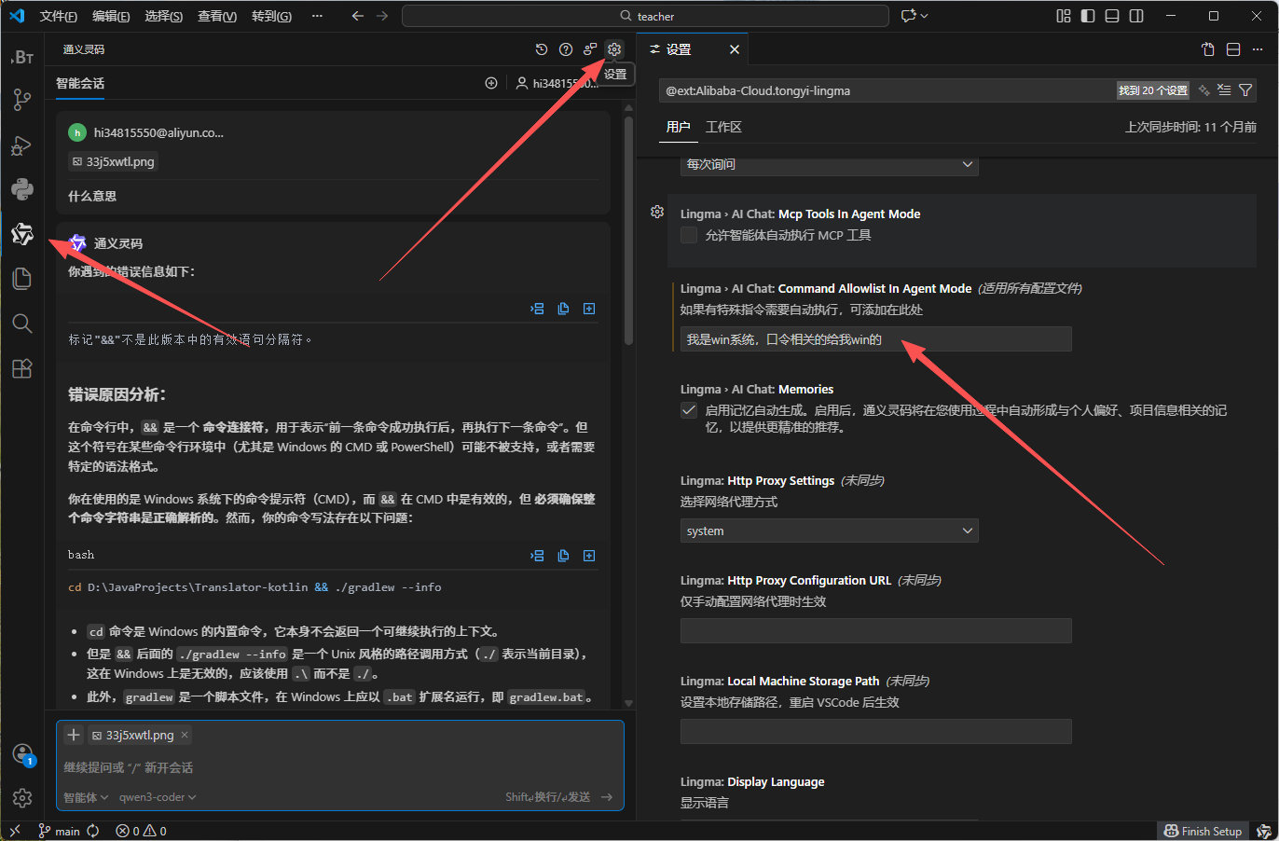Open the 智能体 mode dropdown
The height and width of the screenshot is (841, 1279).
(x=86, y=797)
